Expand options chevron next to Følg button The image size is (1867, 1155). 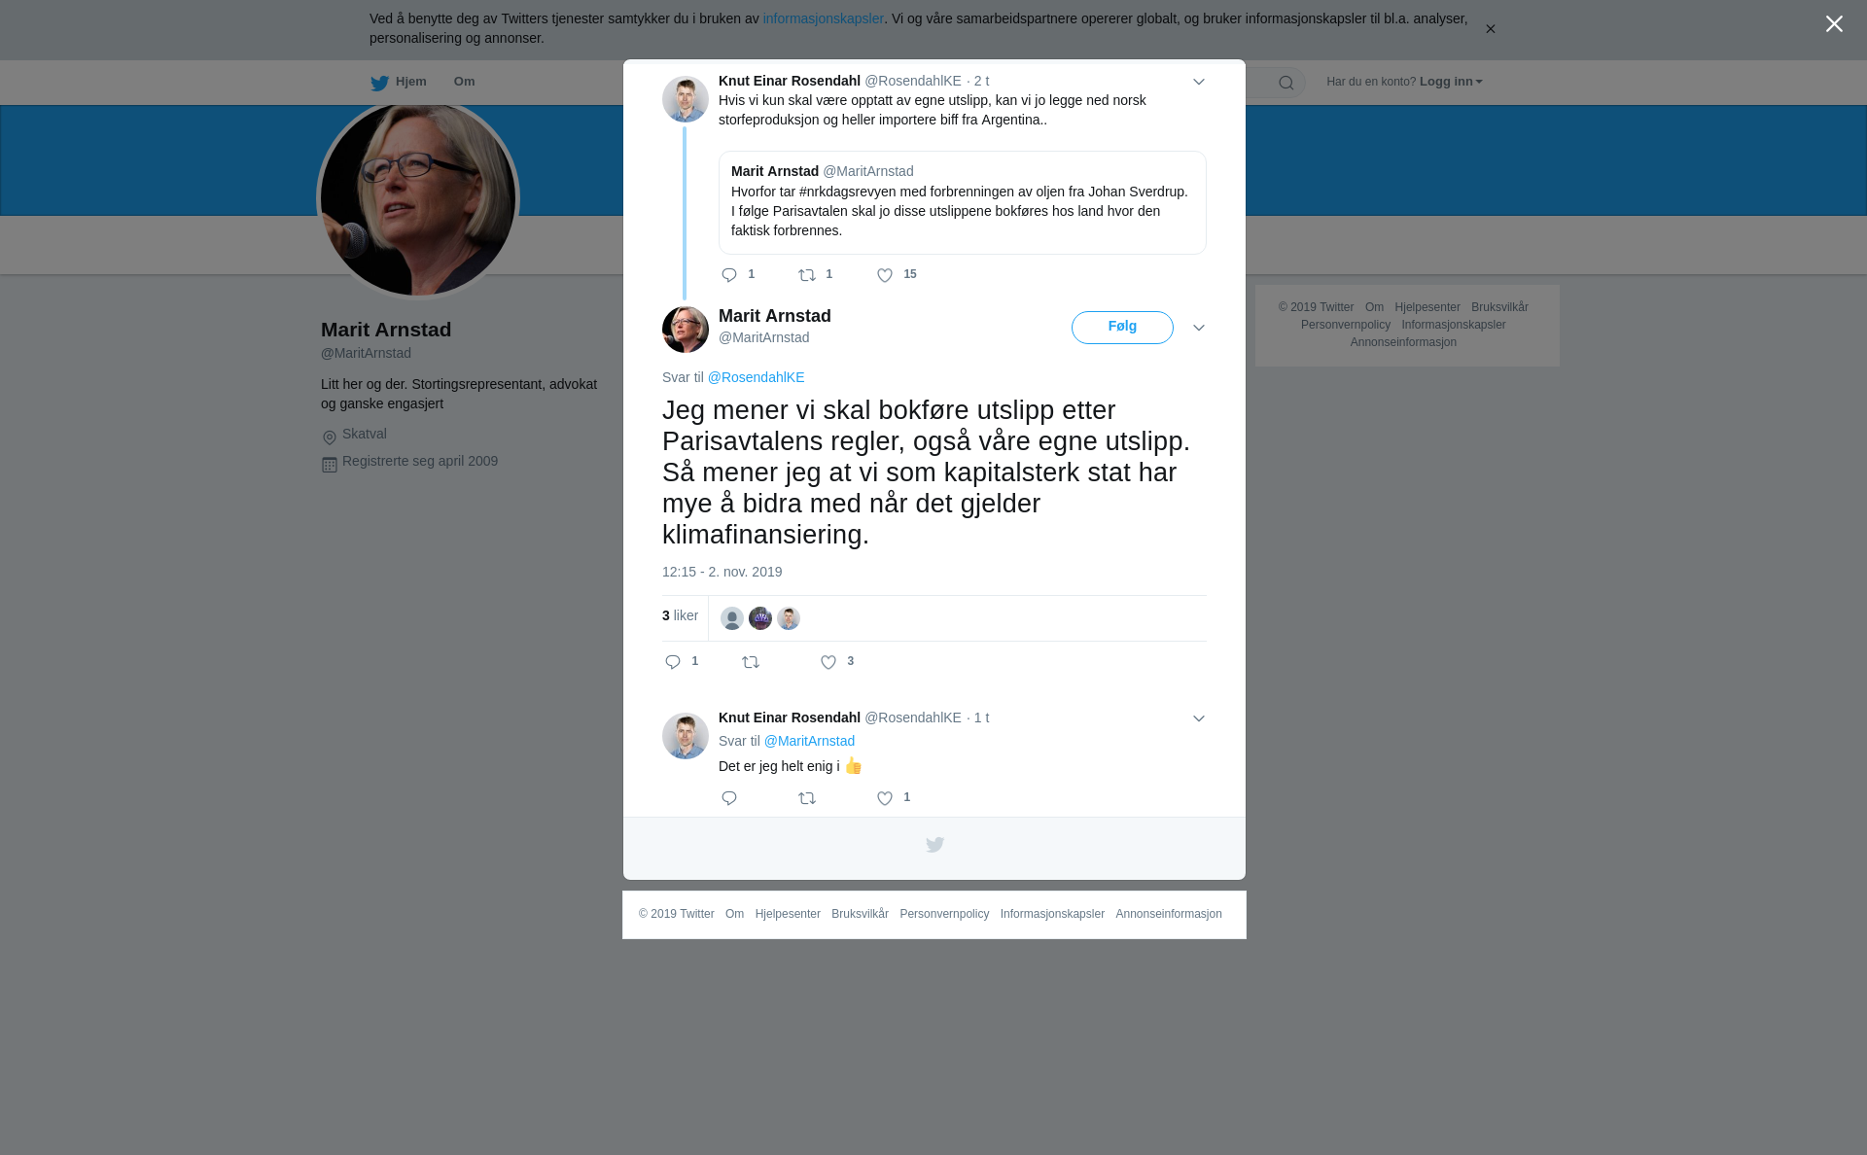coord(1198,329)
